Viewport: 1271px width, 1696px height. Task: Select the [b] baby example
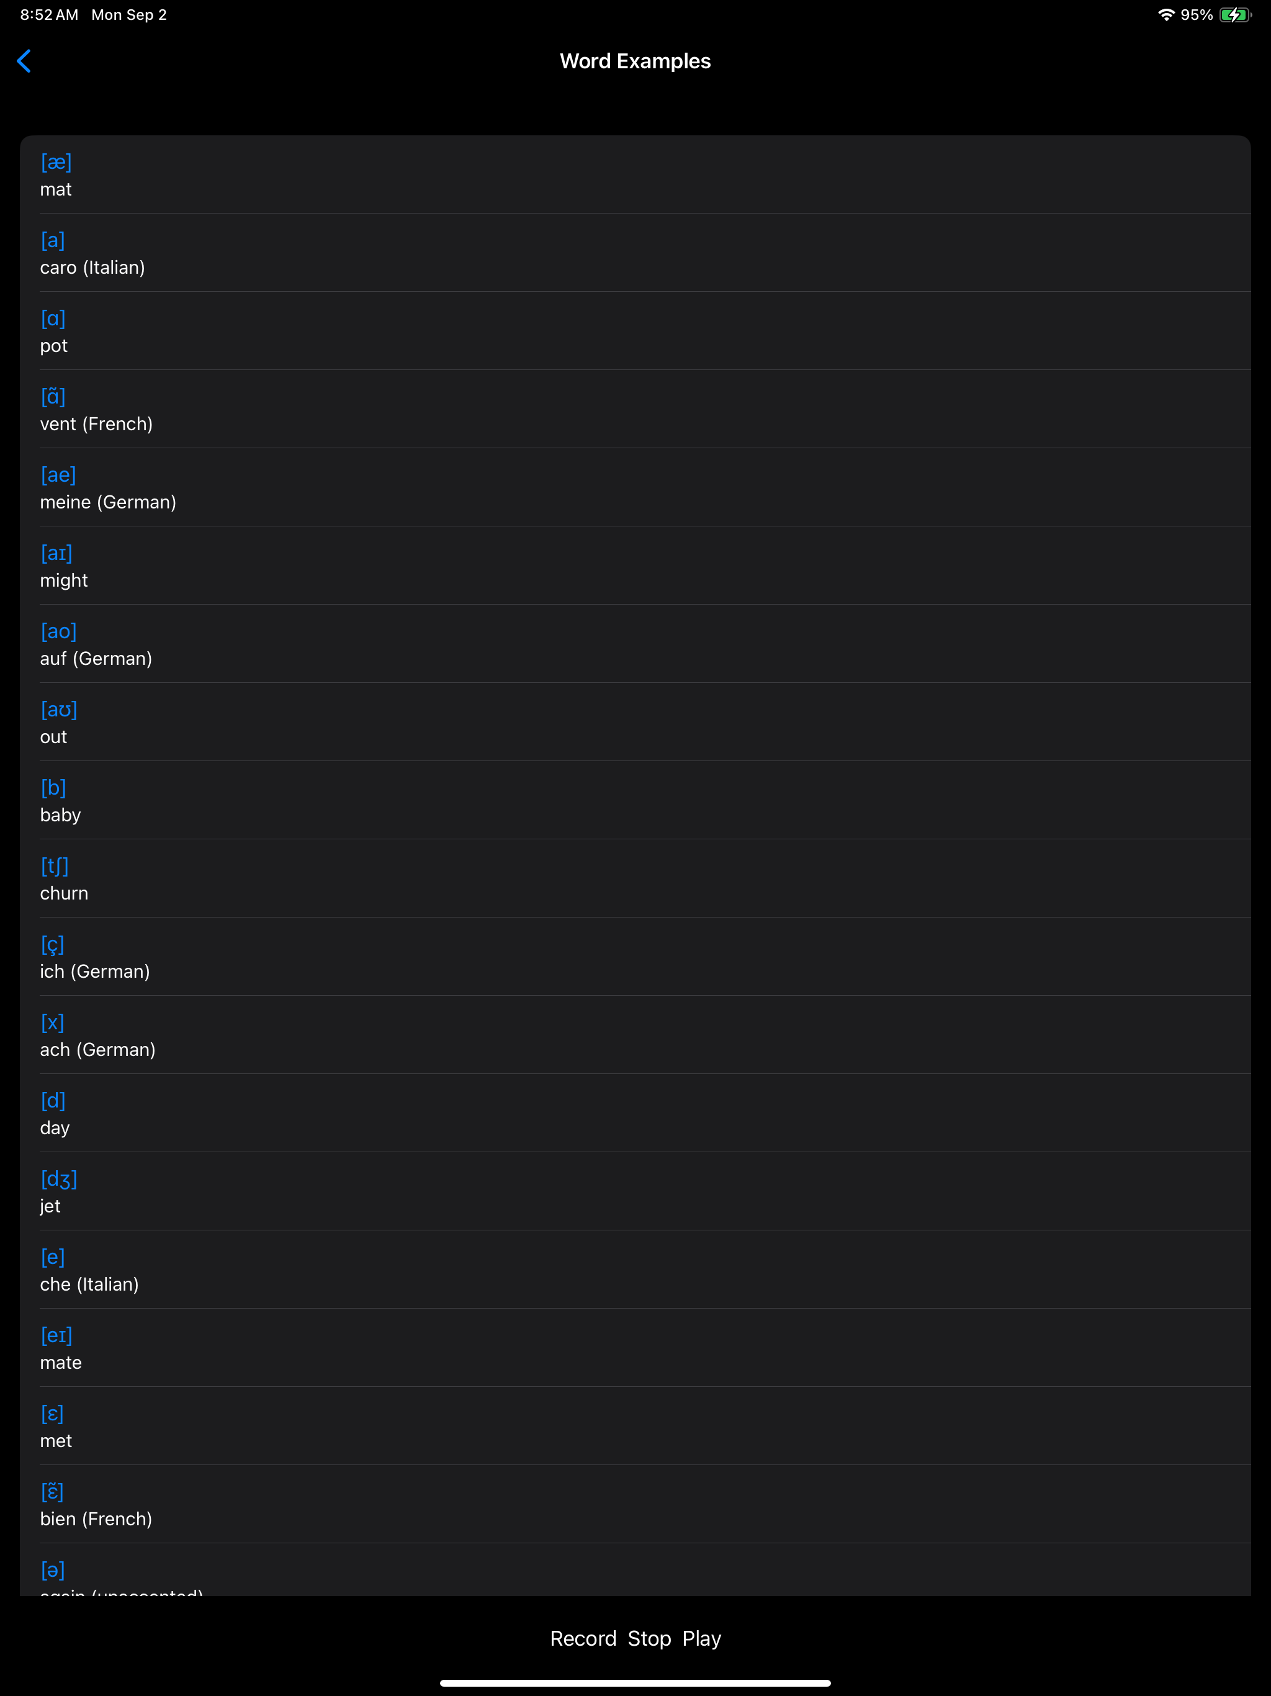click(x=635, y=800)
